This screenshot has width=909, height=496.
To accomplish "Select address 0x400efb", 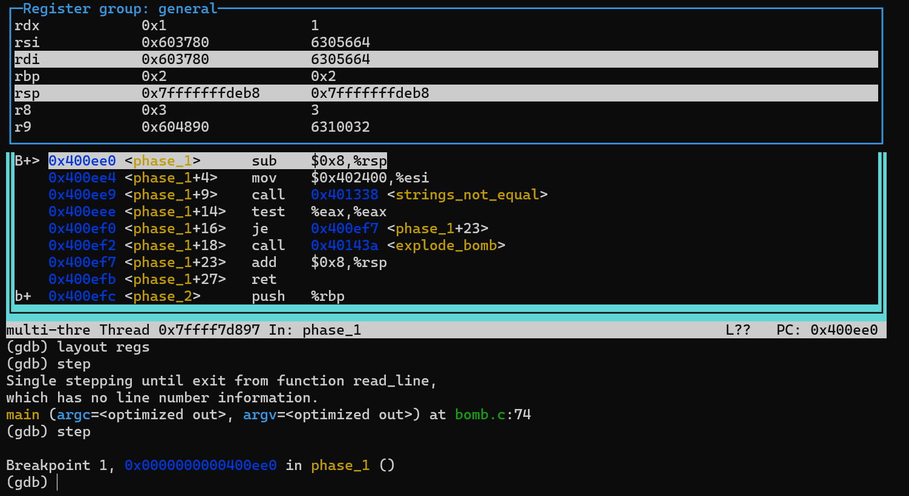I will click(82, 279).
